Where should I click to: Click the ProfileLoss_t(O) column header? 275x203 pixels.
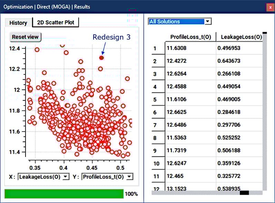click(x=190, y=37)
